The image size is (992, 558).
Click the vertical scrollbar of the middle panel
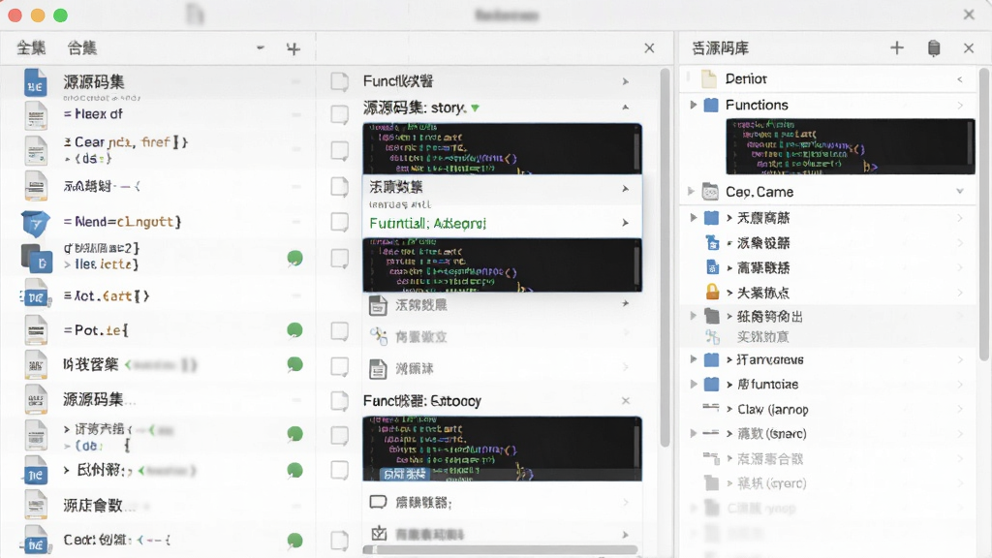[x=665, y=256]
